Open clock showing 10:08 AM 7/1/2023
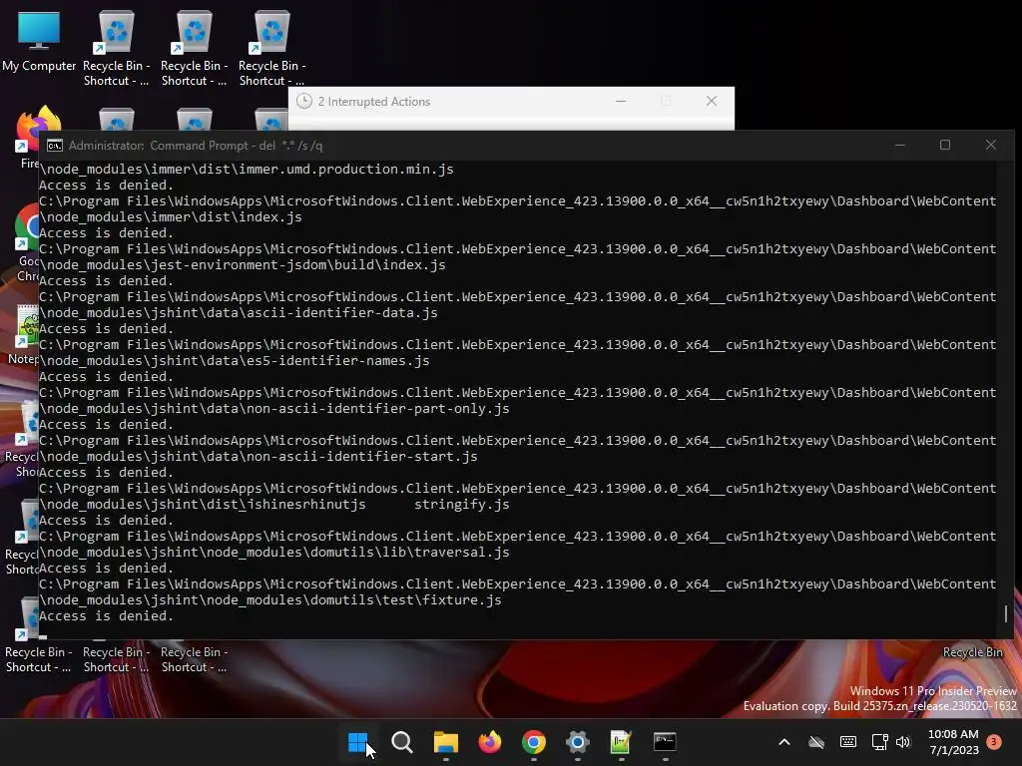Viewport: 1022px width, 766px height. pyautogui.click(x=953, y=742)
